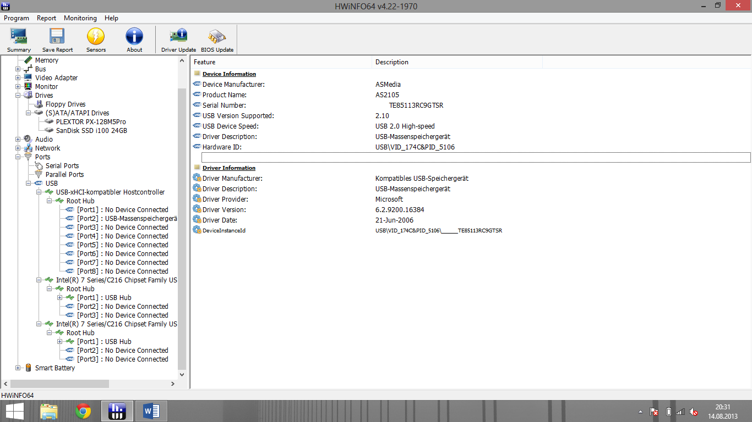Expand Port1 USB Hub under first Intel controller
This screenshot has height=422, width=752.
(60, 298)
